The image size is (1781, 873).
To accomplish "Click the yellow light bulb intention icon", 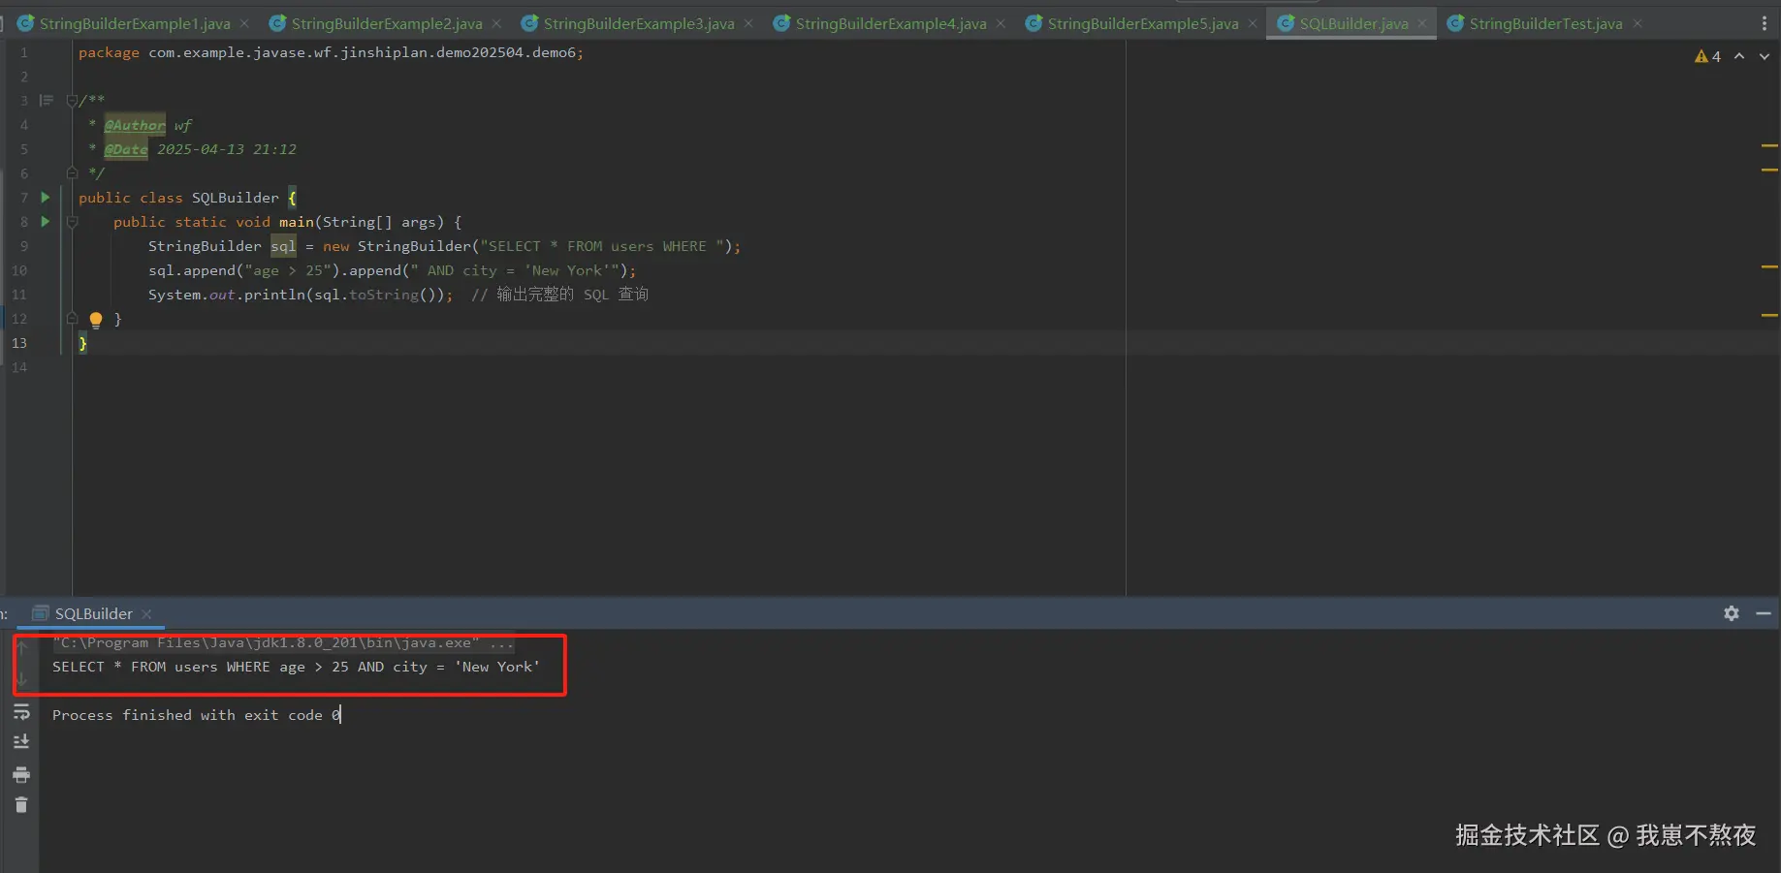I will [x=96, y=320].
